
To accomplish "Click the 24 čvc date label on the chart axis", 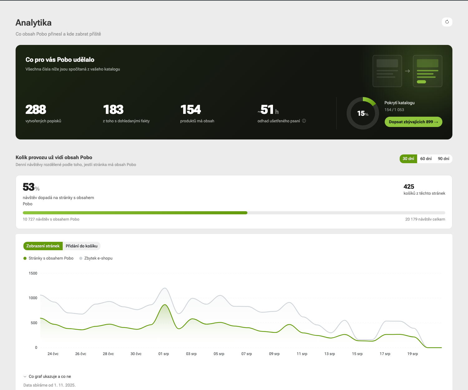I will point(53,354).
